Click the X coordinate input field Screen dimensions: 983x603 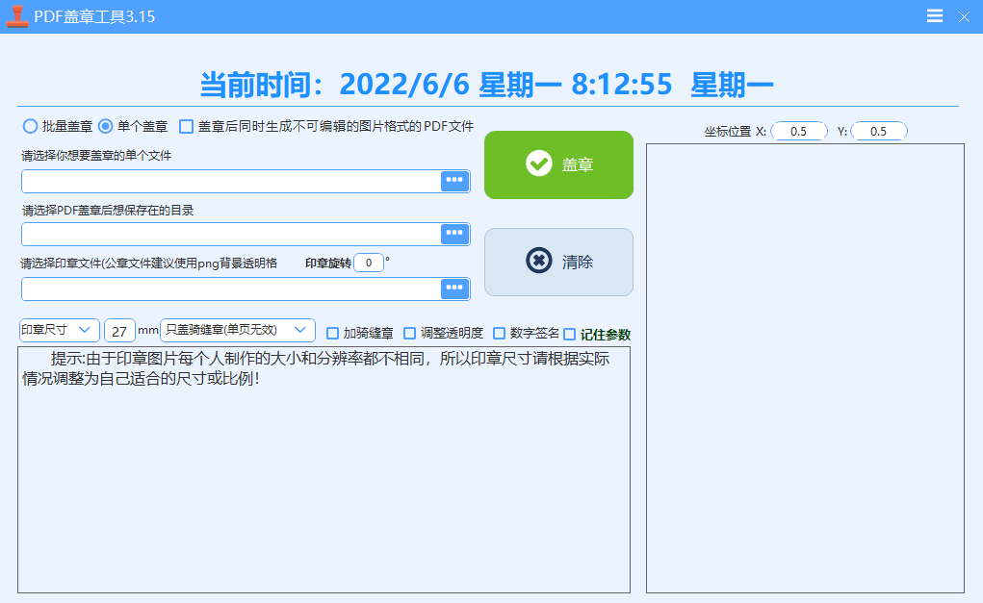click(x=797, y=130)
